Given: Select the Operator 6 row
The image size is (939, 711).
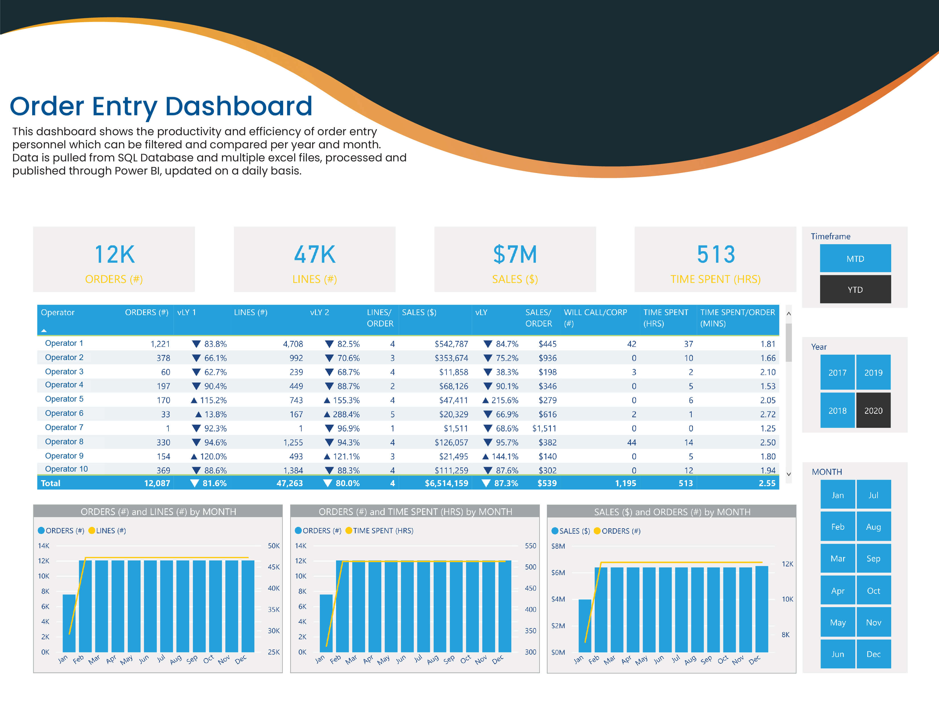Looking at the screenshot, I should [408, 414].
